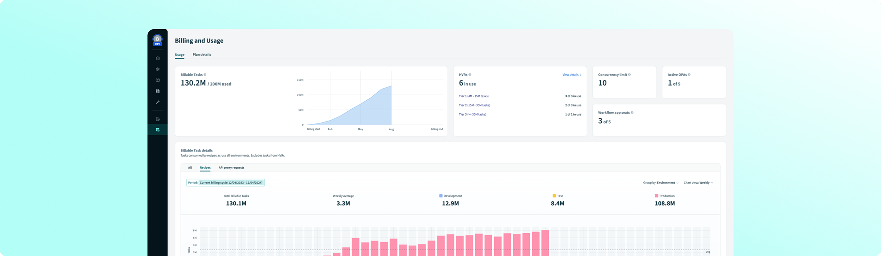Click the info icon beside Active OPAs

689,75
